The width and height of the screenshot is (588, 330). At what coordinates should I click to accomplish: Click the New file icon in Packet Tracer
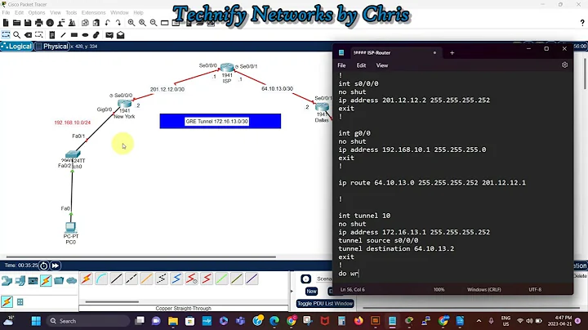tap(6, 23)
